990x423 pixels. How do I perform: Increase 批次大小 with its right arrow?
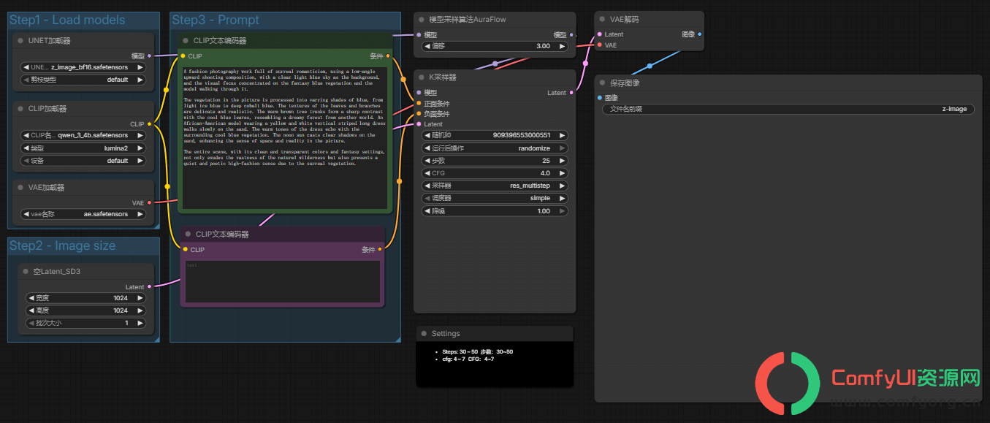point(140,323)
